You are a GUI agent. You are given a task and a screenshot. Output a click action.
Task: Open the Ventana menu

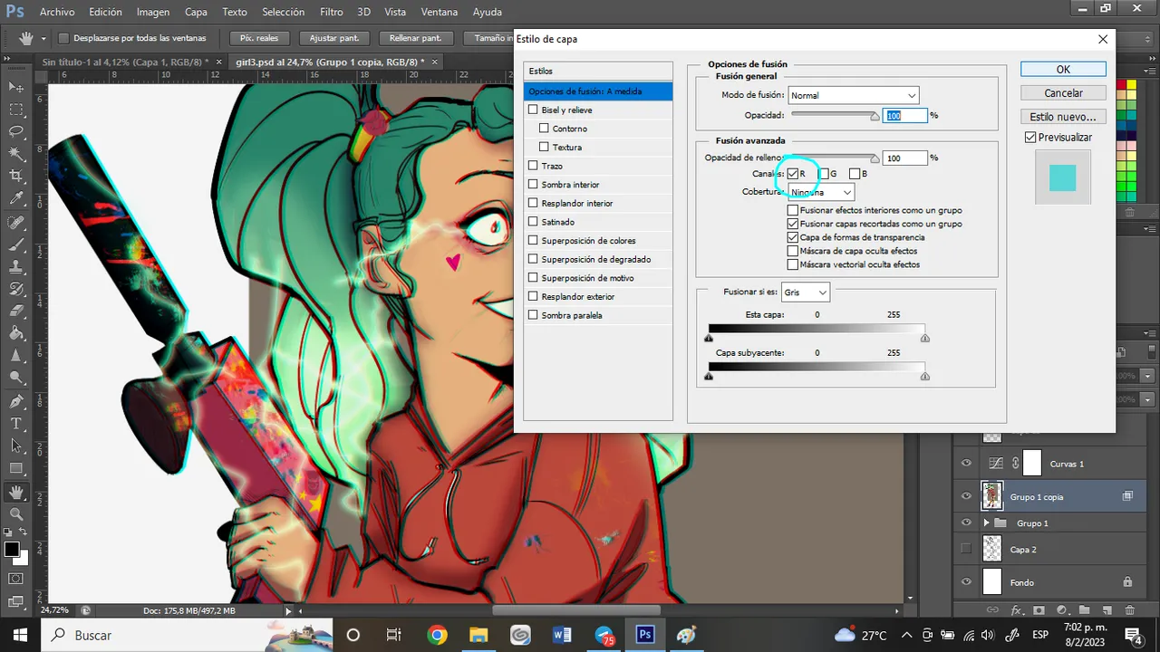point(440,13)
